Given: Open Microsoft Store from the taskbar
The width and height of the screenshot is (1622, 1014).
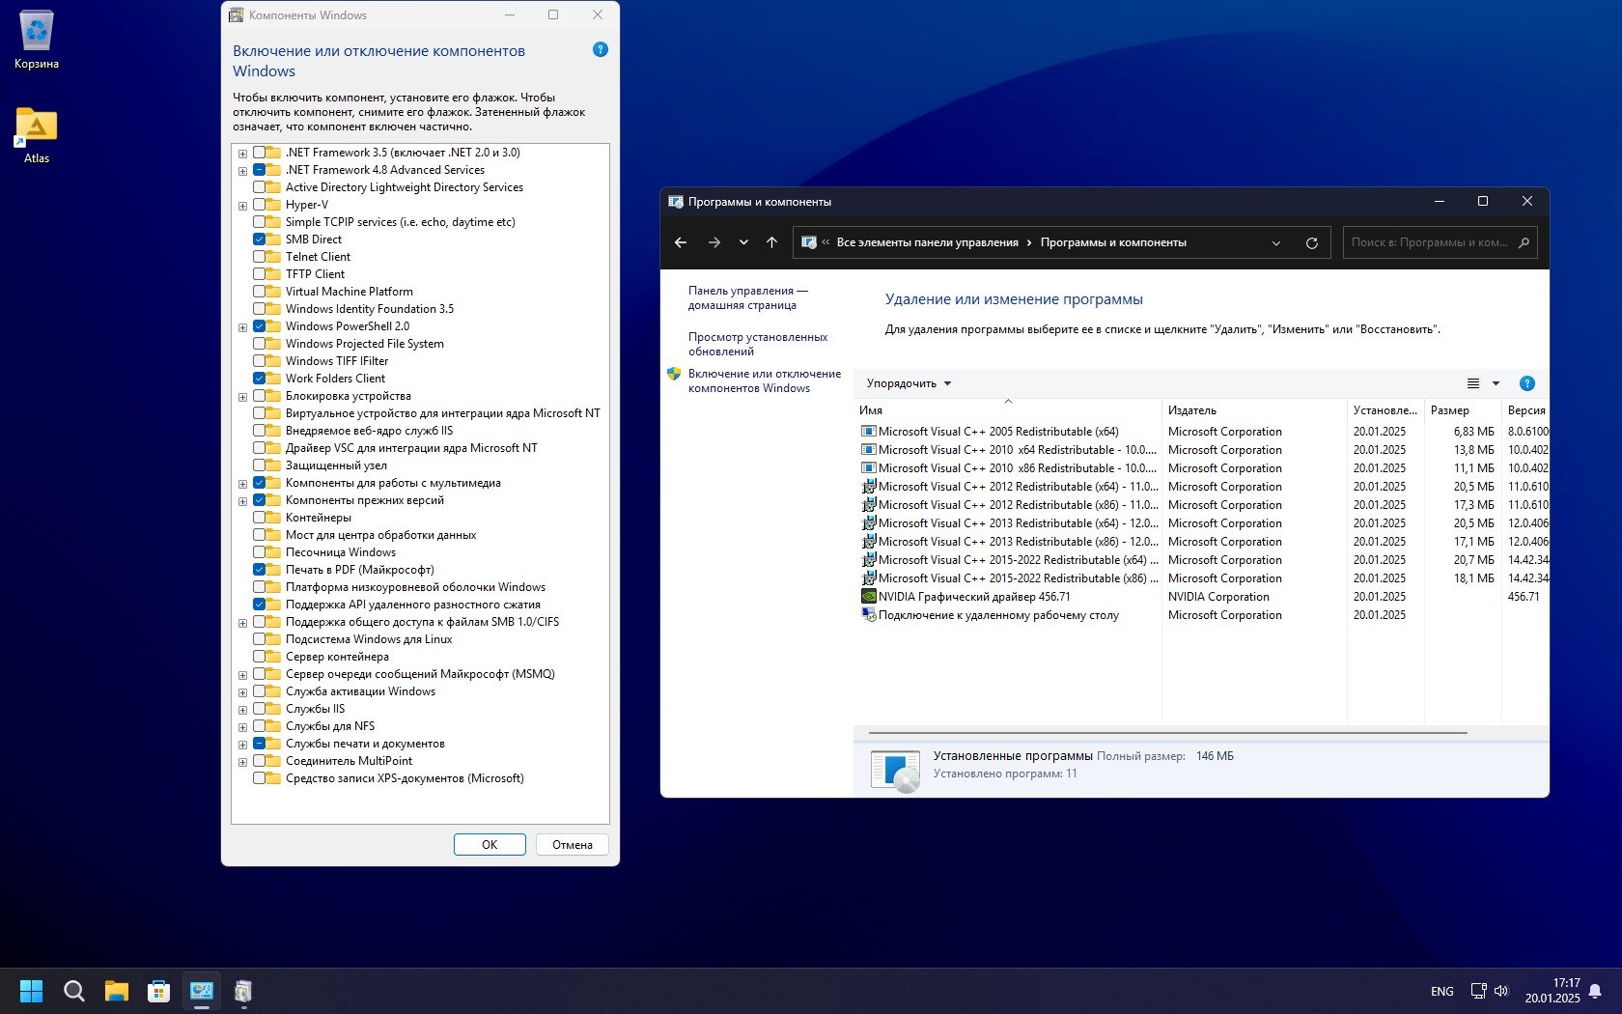Looking at the screenshot, I should pos(158,991).
